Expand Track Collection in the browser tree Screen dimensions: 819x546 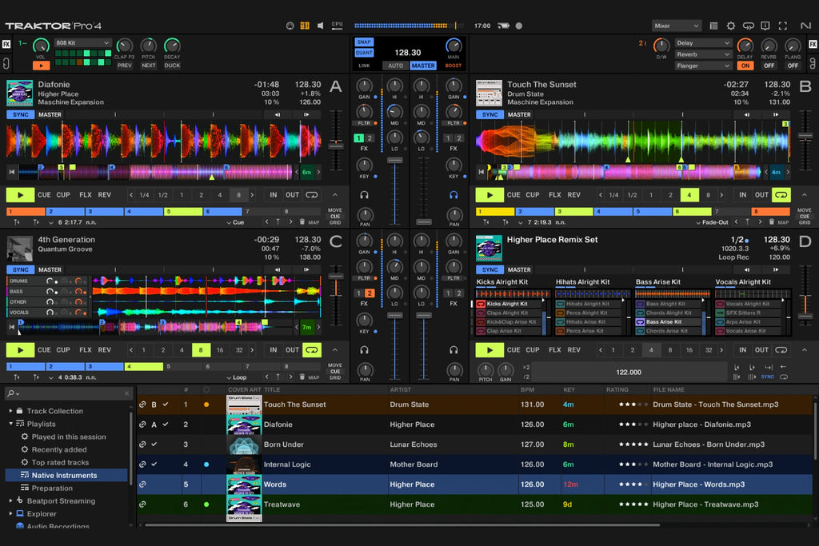pyautogui.click(x=10, y=411)
